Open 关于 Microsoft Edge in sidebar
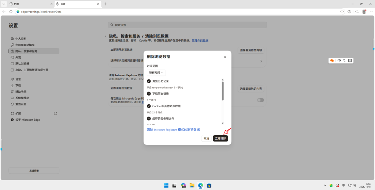 point(34,120)
